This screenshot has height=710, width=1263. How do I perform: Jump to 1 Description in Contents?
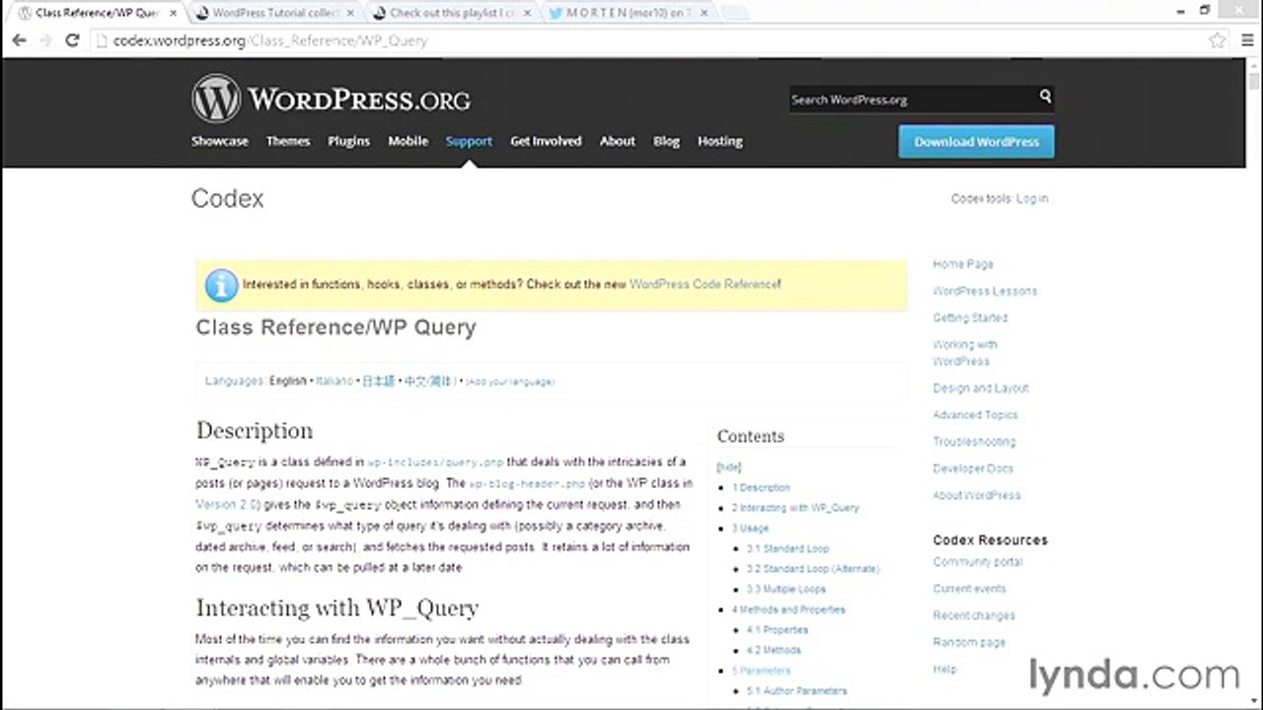click(761, 487)
